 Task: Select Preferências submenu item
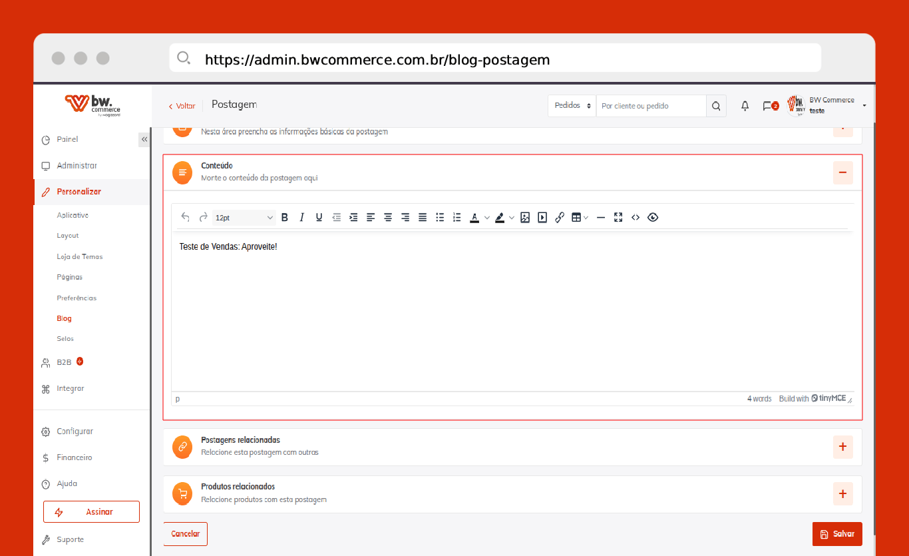(77, 298)
